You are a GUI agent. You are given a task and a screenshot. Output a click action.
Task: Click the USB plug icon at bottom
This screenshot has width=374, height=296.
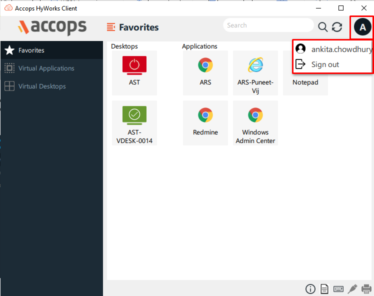(352, 289)
